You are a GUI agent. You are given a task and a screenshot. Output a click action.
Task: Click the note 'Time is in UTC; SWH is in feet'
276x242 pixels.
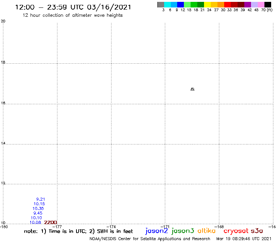[x=78, y=231]
